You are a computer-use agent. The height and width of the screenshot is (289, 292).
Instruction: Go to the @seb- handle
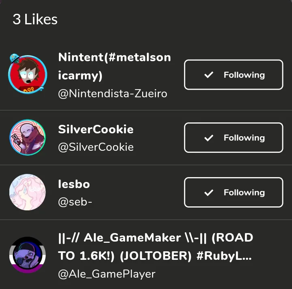pos(75,201)
